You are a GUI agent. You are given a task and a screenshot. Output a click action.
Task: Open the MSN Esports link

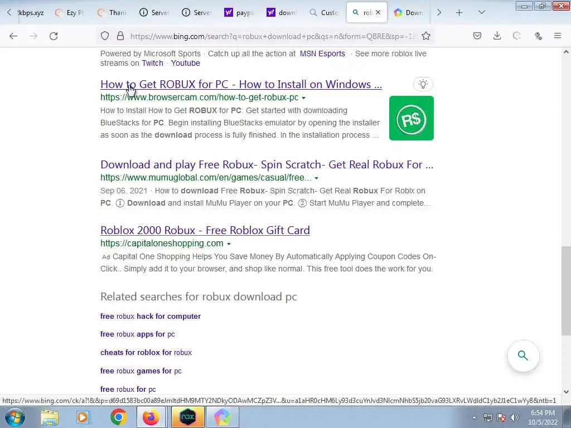click(x=322, y=53)
